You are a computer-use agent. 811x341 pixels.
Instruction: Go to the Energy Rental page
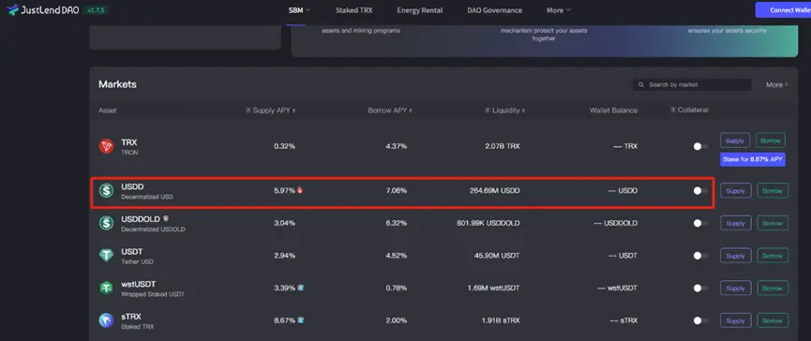(419, 10)
